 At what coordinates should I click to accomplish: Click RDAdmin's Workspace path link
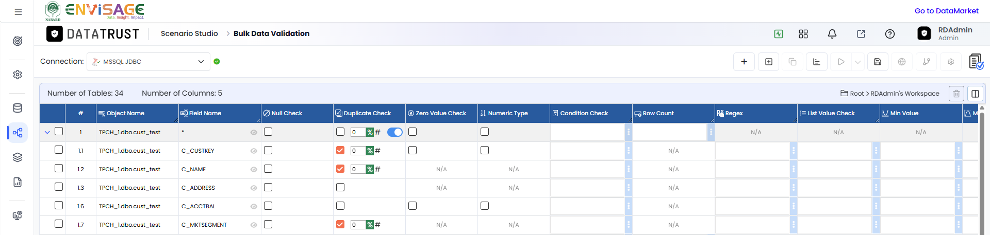(x=905, y=94)
